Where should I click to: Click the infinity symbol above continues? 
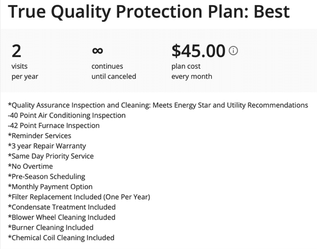coord(98,51)
